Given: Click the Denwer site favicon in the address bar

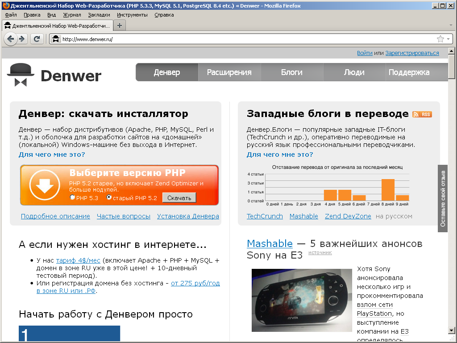Looking at the screenshot, I should click(56, 39).
